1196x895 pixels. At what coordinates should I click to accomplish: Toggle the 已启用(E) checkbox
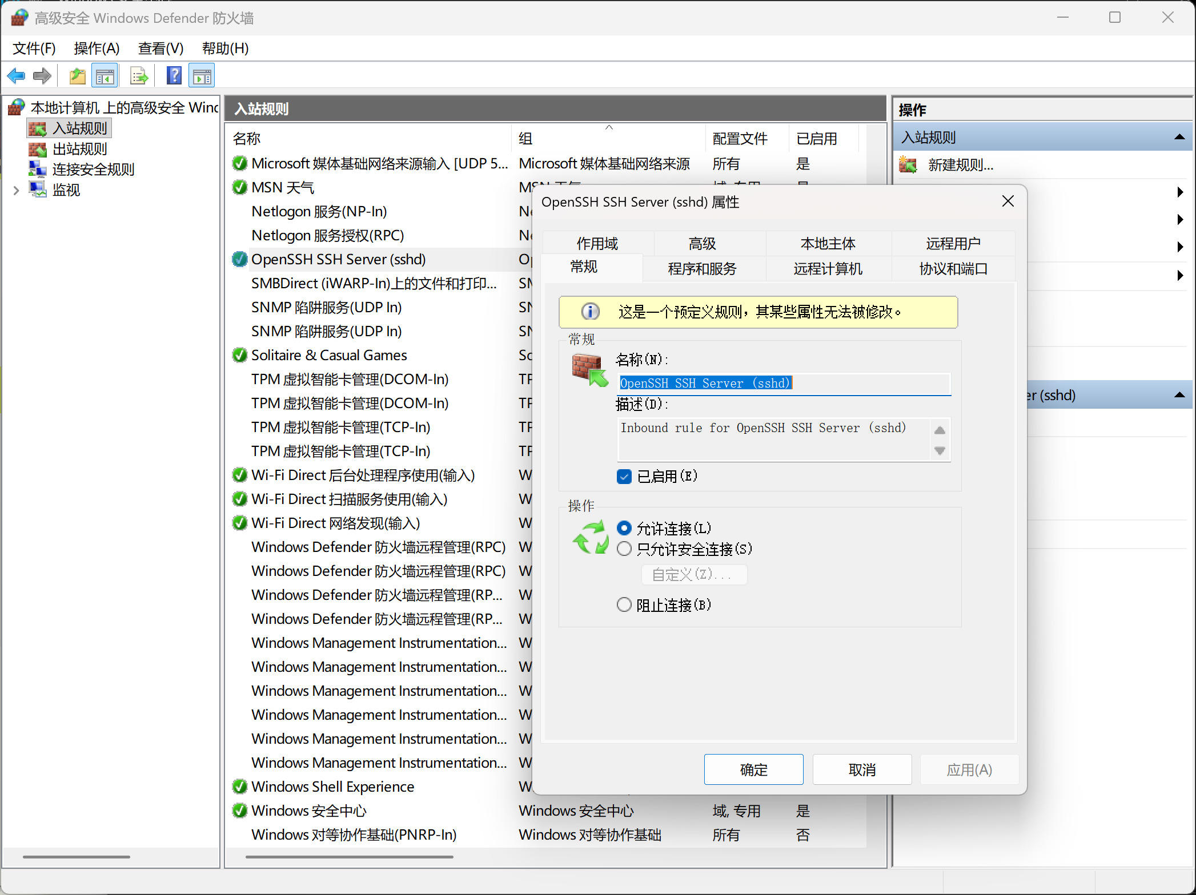pos(624,477)
